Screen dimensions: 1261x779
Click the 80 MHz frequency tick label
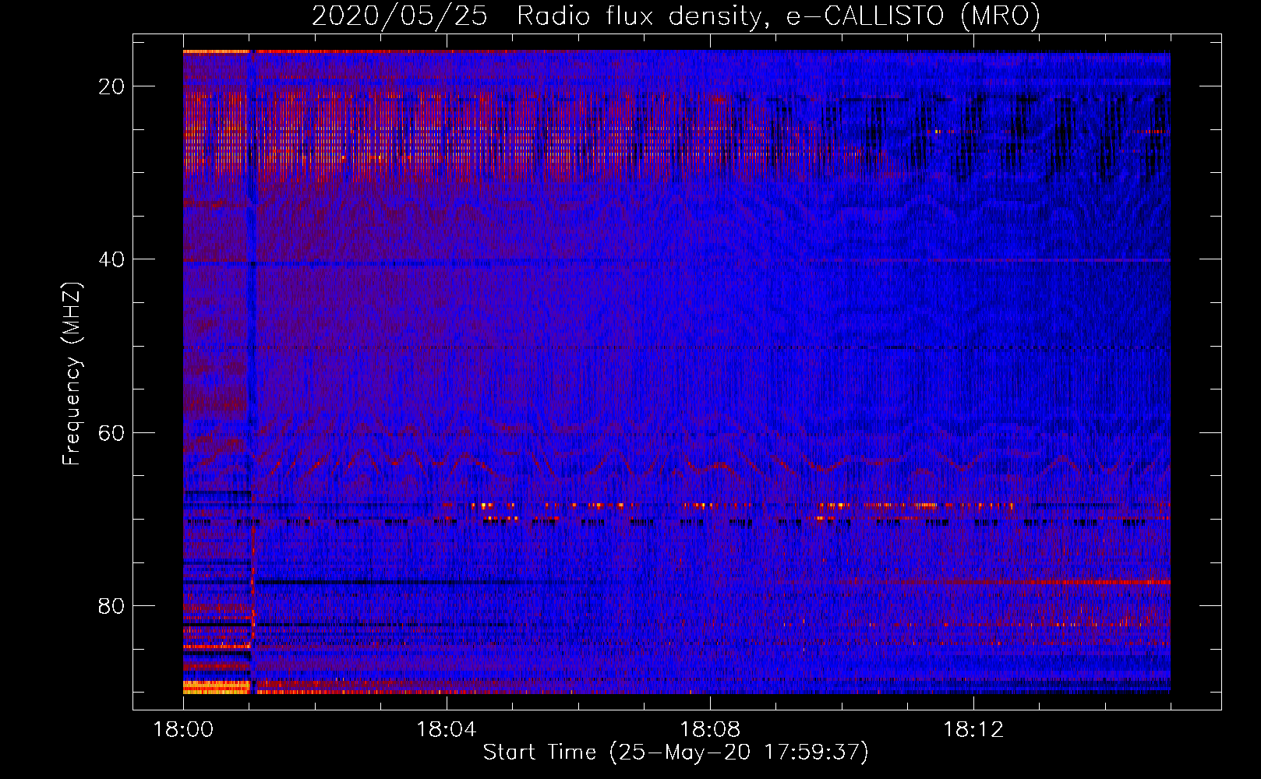click(112, 605)
